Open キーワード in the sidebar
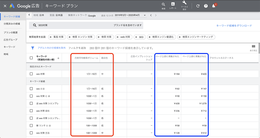260x138 pixels. tap(10, 47)
